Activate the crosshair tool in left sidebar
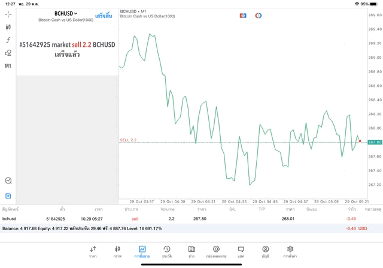Screen dimensions: 383x268 tap(8, 14)
